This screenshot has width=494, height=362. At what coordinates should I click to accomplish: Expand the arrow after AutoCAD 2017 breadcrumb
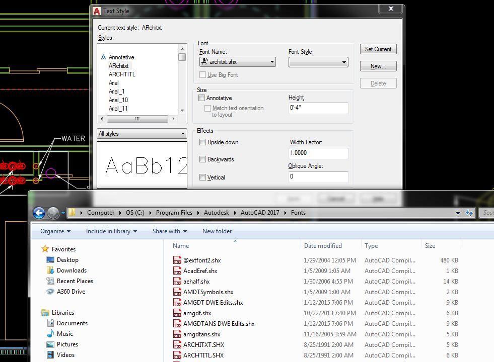[x=285, y=213]
